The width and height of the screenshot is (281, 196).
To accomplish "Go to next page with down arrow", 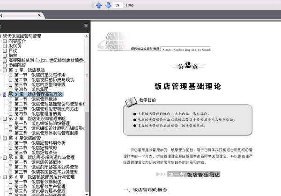I will tap(108, 5).
